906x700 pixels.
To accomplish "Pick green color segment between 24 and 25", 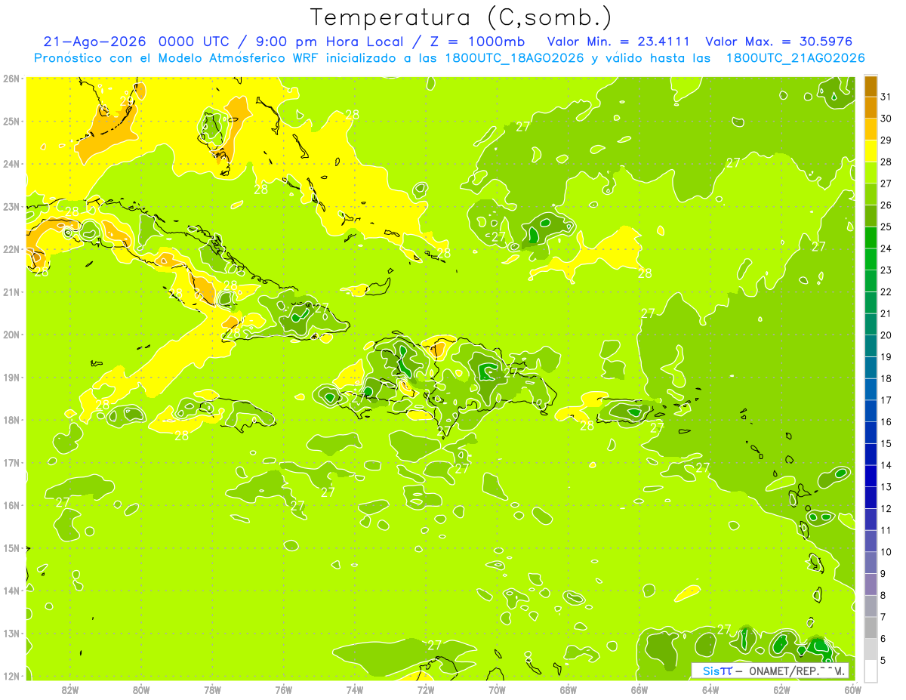I will 871,237.
